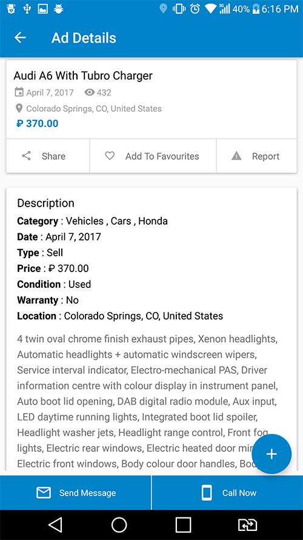Tap the screen switch icon in navigation bar
303x540 pixels.
coord(247,525)
